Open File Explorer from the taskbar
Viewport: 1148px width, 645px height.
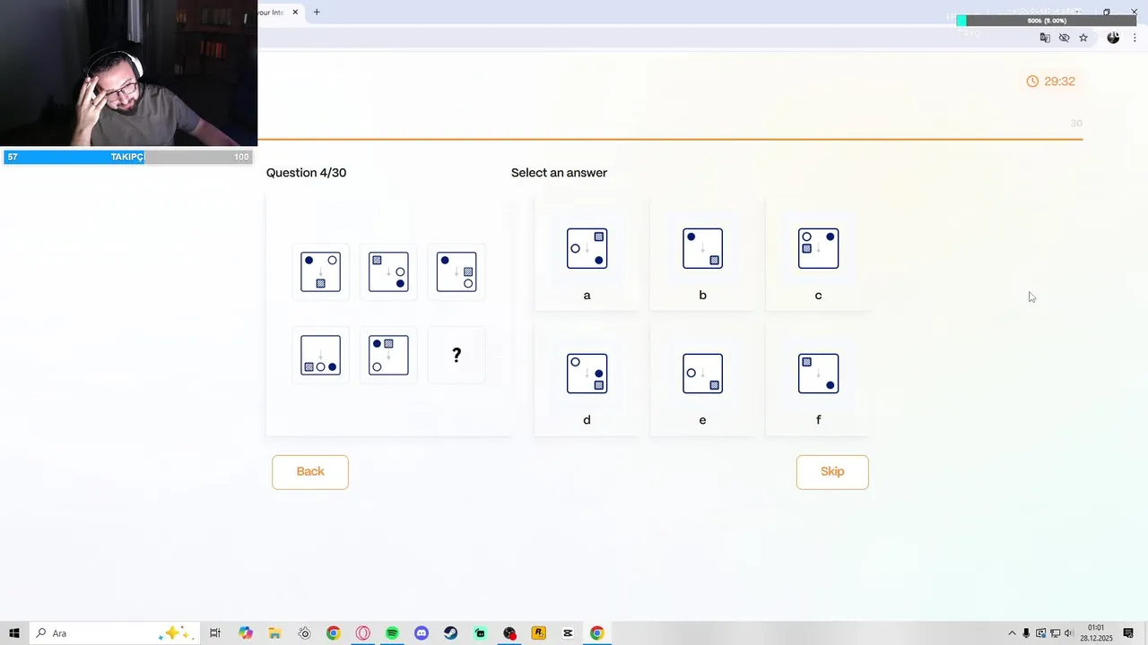tap(275, 633)
